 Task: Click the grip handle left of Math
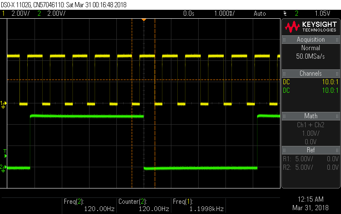[x=284, y=116]
